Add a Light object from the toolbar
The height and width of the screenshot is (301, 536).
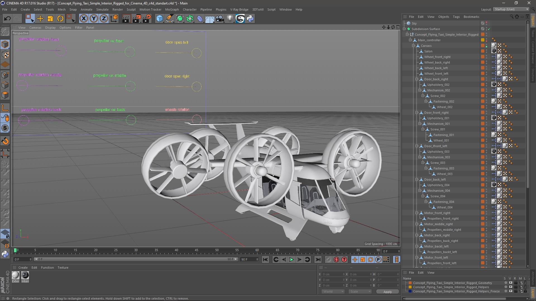click(x=230, y=19)
